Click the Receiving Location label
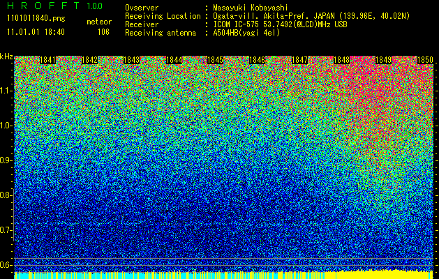The image size is (439, 279). tap(163, 16)
